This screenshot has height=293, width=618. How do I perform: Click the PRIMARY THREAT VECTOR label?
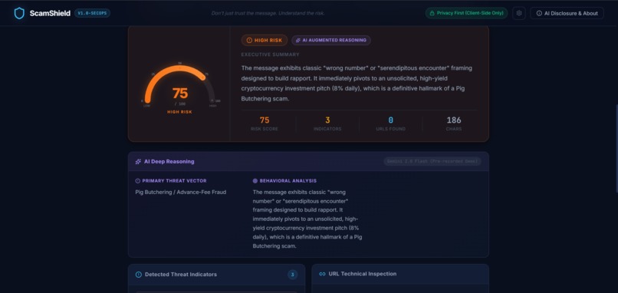pos(174,181)
